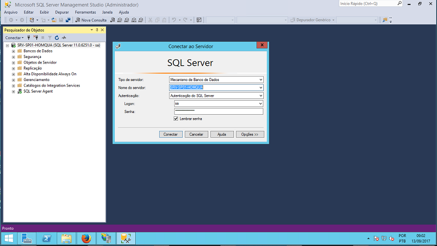Open the Tipo de servidor dropdown

point(260,79)
